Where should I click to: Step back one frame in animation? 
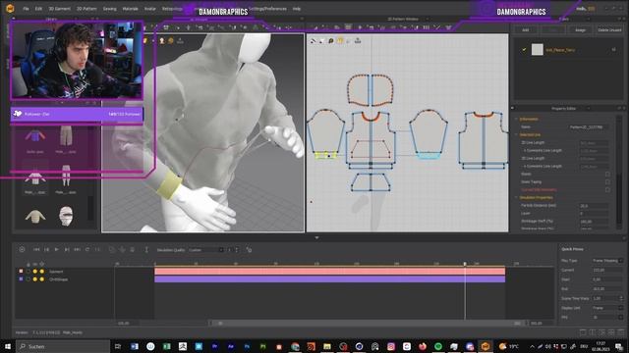tap(46, 249)
